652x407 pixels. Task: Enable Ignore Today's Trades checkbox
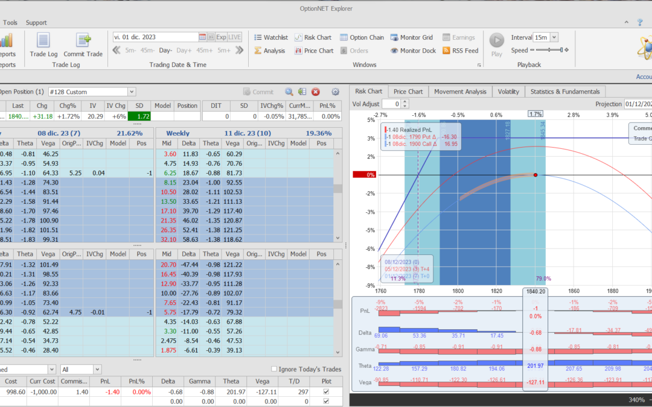(x=274, y=369)
